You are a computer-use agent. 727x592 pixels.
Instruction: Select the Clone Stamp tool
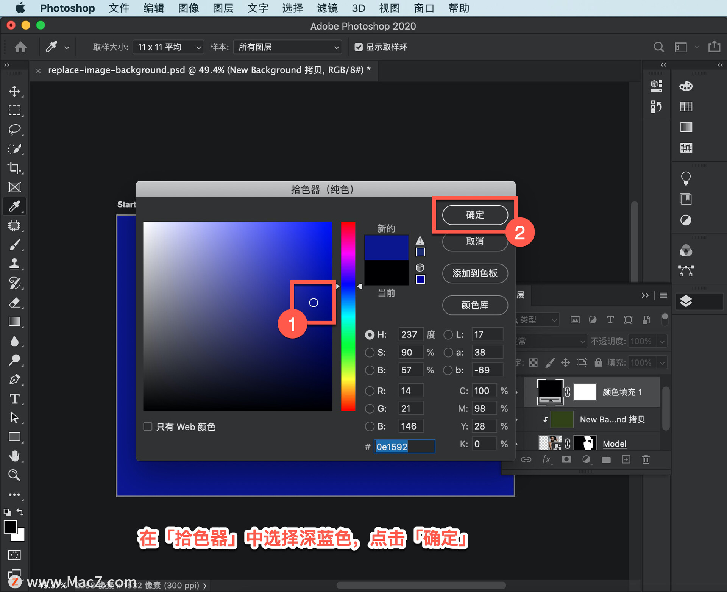pos(14,264)
